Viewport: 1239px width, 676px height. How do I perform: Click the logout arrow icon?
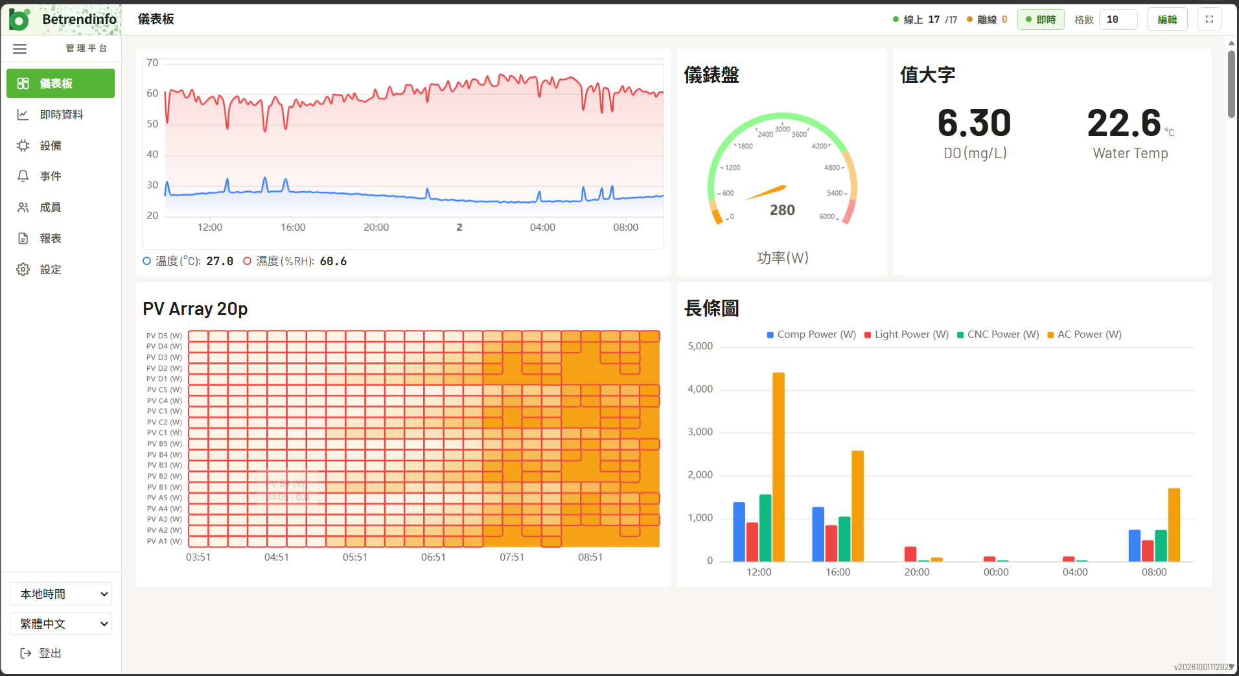point(26,653)
